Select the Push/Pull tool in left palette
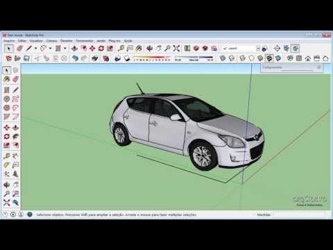The width and height of the screenshot is (333, 250). (15, 128)
